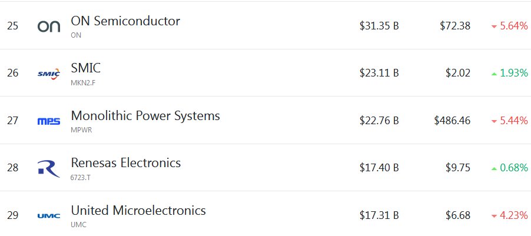Go to United Microelectronics company page

coord(138,210)
